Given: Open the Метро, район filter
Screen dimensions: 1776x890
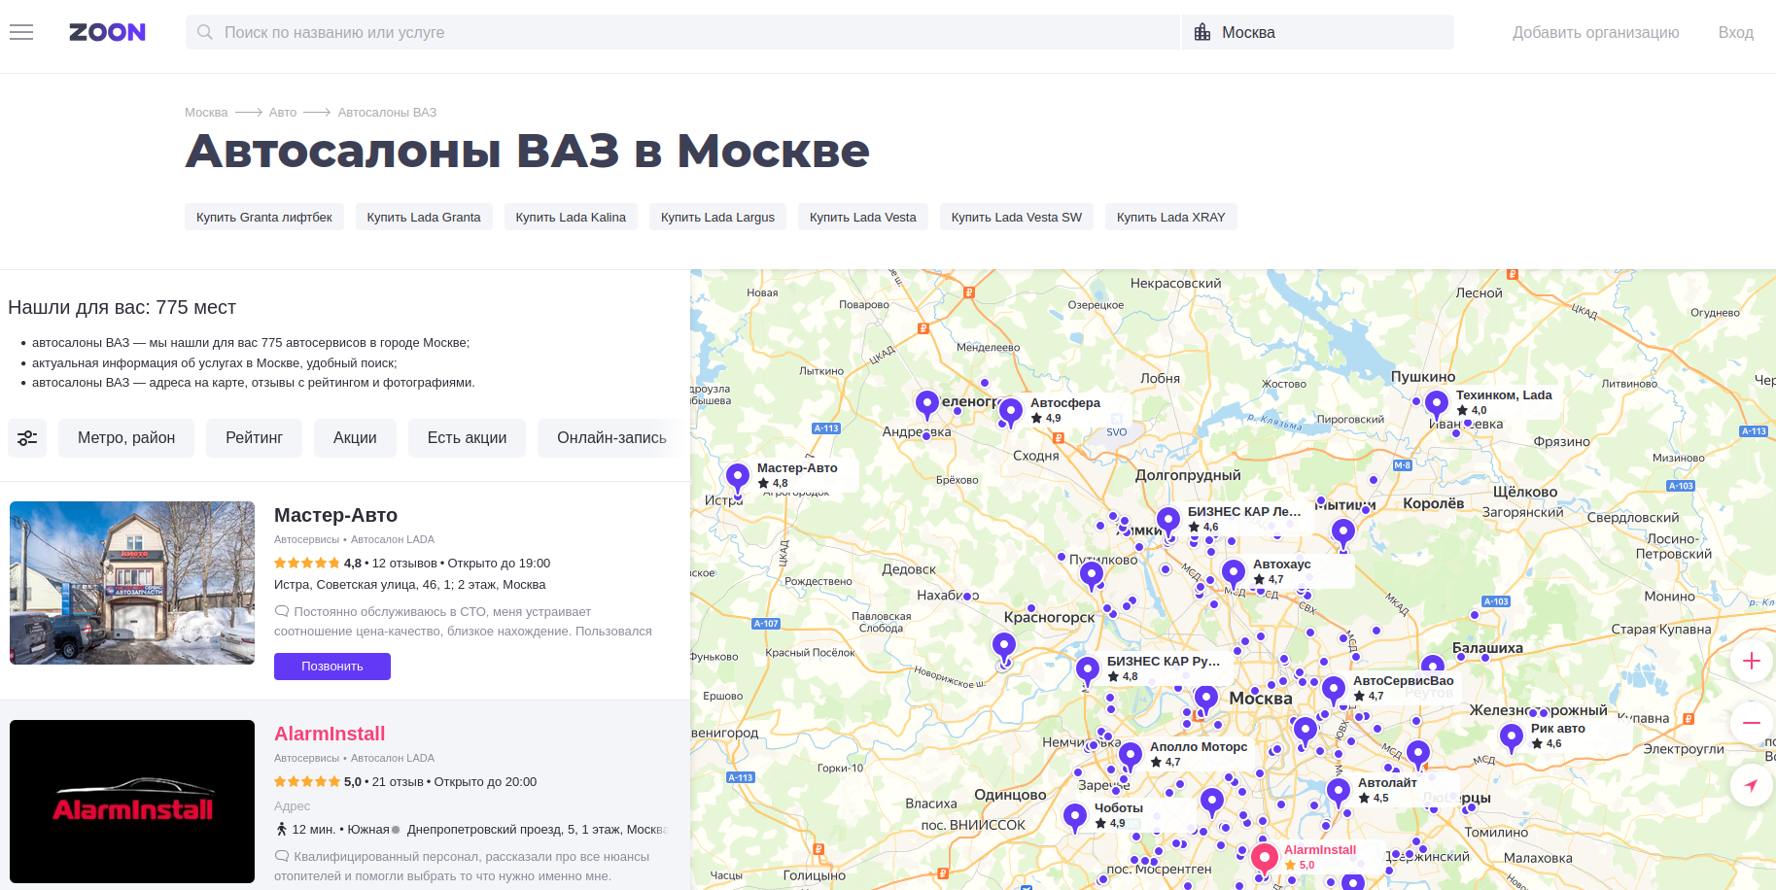Looking at the screenshot, I should coord(126,438).
